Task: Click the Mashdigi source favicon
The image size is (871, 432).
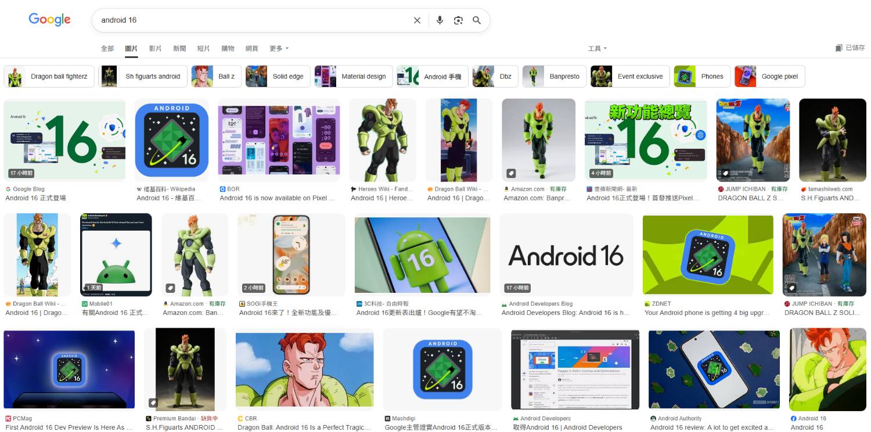Action: 387,419
